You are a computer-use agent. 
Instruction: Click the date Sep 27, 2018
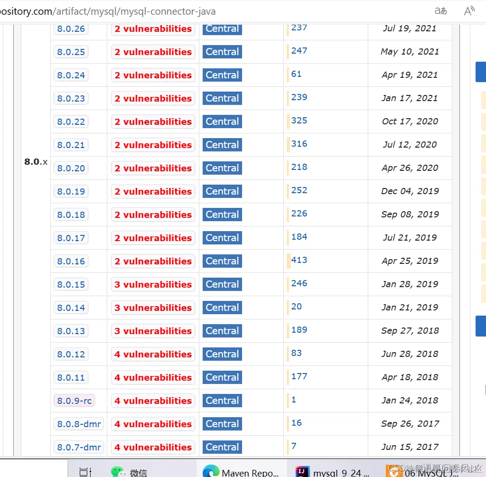pos(410,331)
